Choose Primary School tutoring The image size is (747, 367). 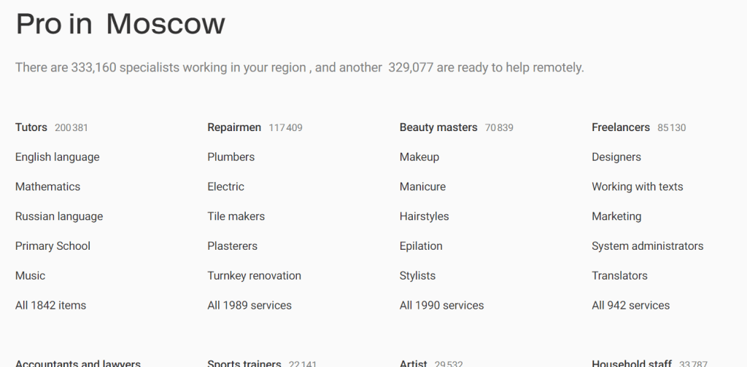coord(53,246)
